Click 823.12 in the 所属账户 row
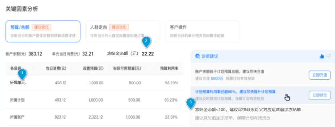 point(60,117)
